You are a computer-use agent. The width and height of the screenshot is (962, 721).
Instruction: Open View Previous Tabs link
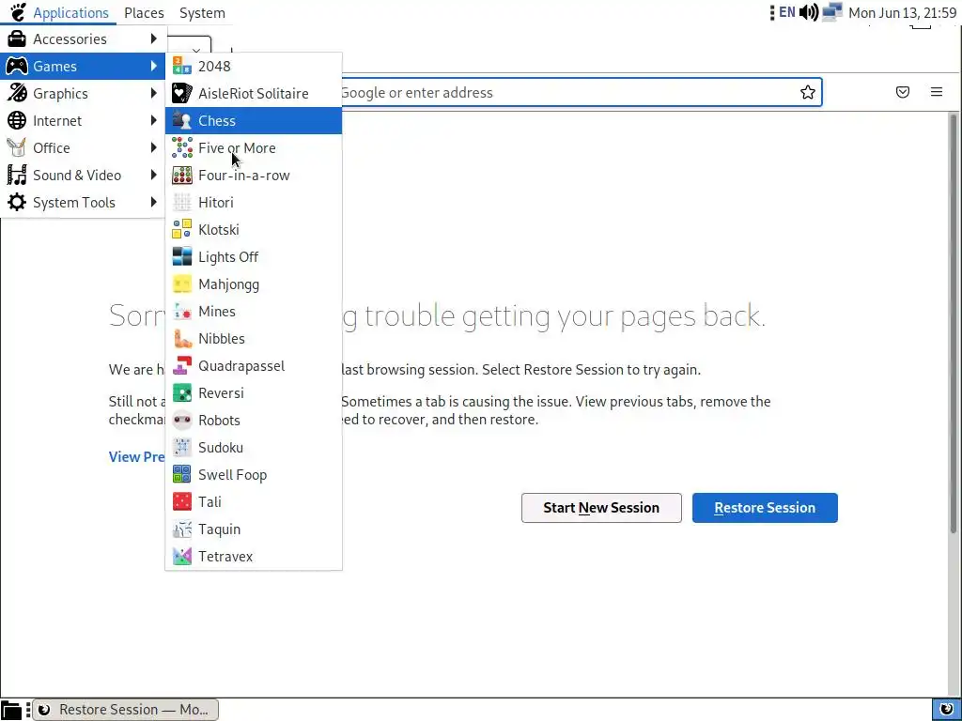[x=137, y=457]
